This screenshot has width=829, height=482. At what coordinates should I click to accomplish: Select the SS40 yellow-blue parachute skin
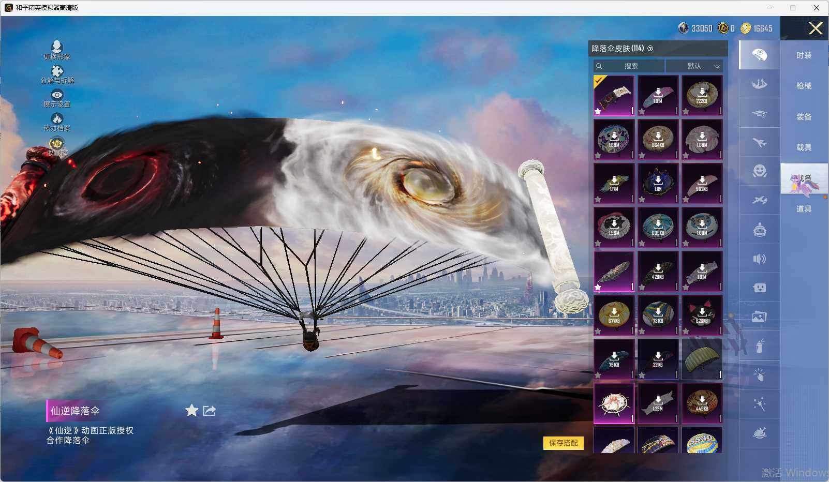pos(702,440)
